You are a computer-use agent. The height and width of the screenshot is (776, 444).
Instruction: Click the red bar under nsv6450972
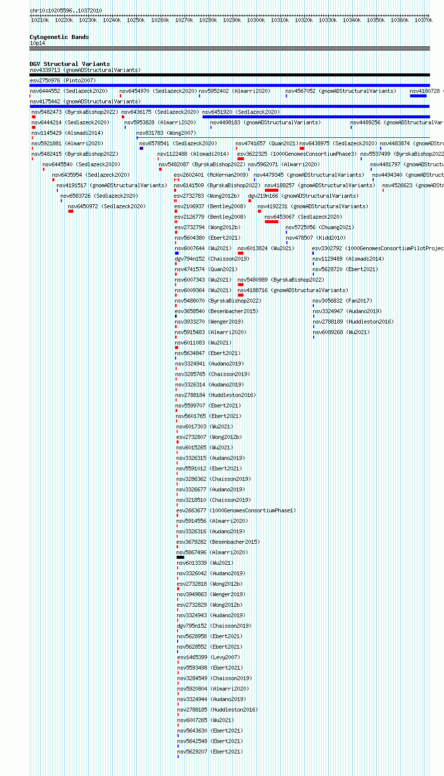pos(71,211)
